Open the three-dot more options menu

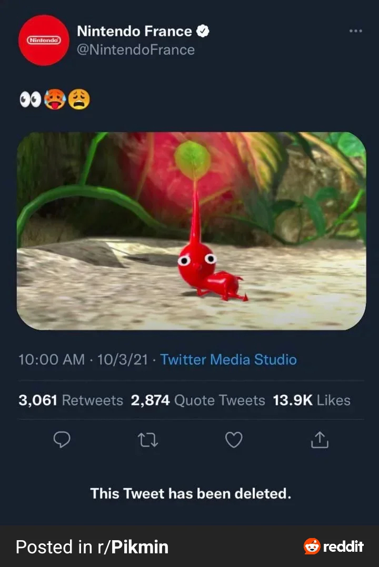pyautogui.click(x=355, y=31)
